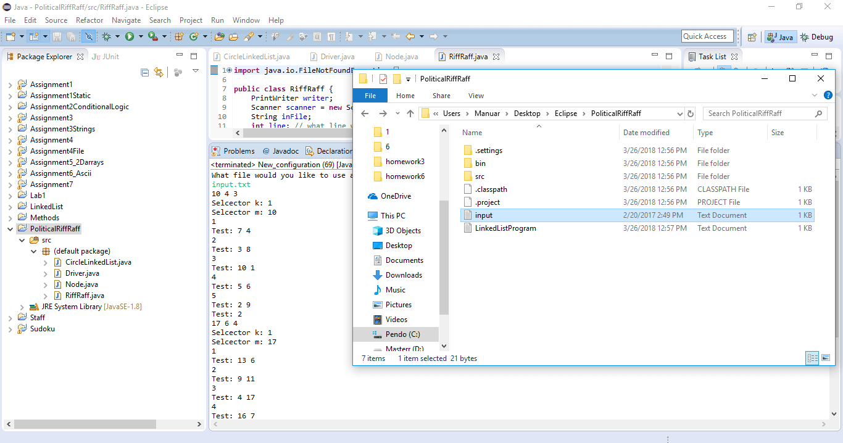Viewport: 843px width, 443px height.
Task: Select Driver.java in Package Explorer tree
Action: [x=82, y=273]
